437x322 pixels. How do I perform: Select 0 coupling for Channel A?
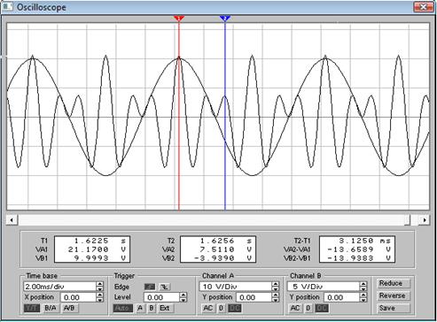[x=221, y=309]
